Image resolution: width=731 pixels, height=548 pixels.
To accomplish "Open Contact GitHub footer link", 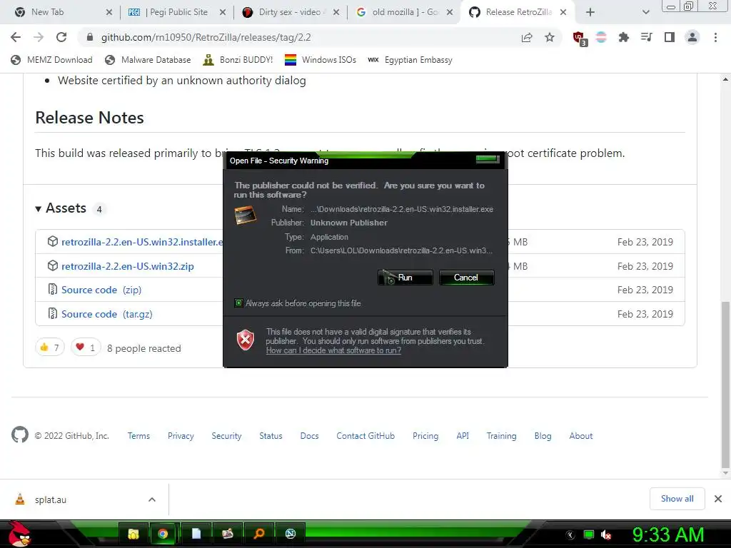I will coord(365,436).
